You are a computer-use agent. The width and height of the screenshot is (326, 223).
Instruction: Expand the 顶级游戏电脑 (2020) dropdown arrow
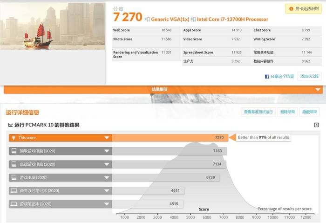click(x=107, y=151)
